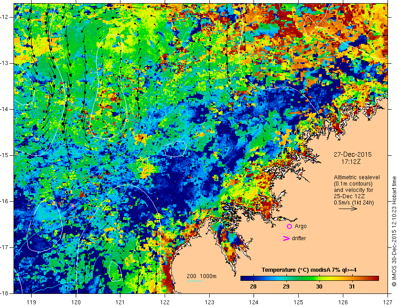Click the latitude axis label '-15'
Screen dimensions: 397x307
click(5, 155)
